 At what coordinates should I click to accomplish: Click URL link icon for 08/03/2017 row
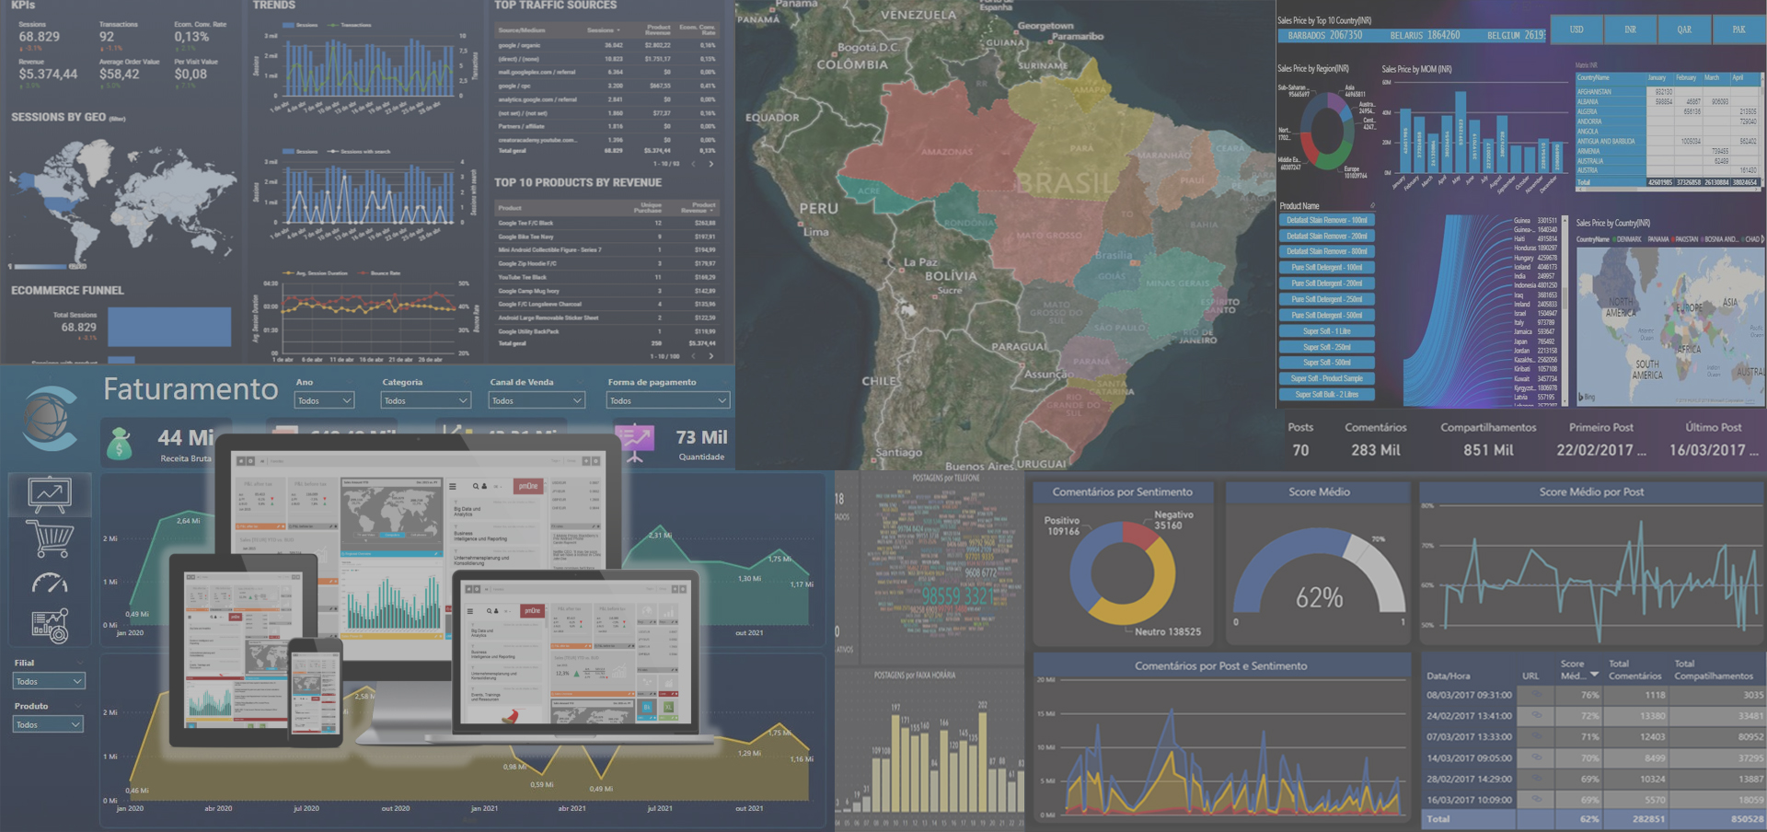click(x=1536, y=694)
